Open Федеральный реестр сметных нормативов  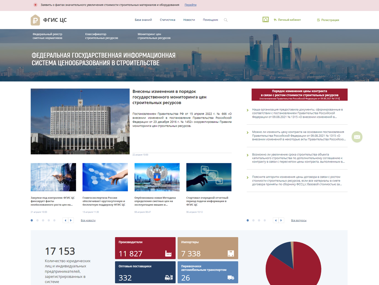coord(47,36)
